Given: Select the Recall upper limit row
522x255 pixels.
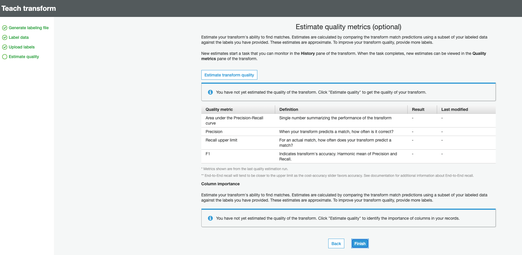Looking at the screenshot, I should (x=221, y=140).
